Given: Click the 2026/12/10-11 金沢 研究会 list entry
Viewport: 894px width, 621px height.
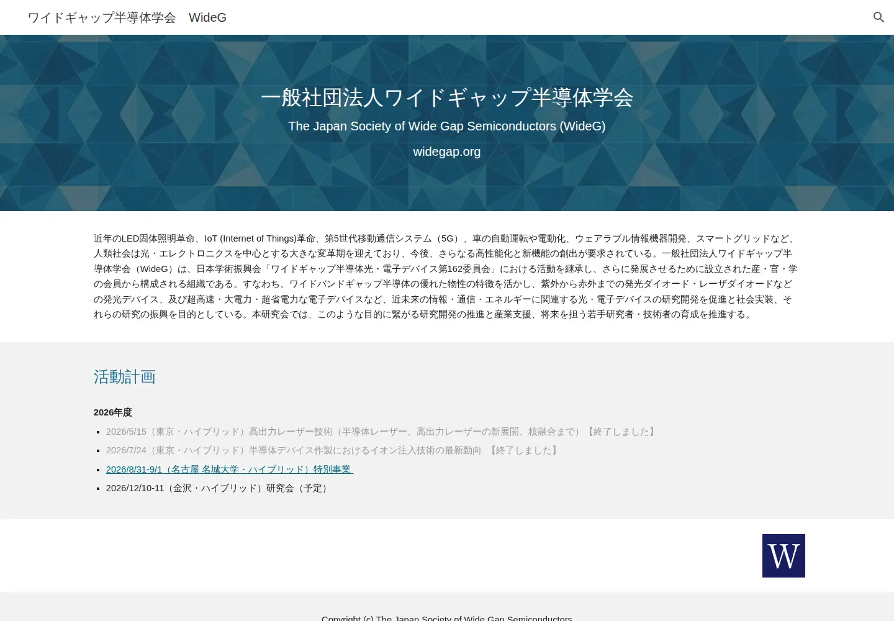Looking at the screenshot, I should 219,488.
